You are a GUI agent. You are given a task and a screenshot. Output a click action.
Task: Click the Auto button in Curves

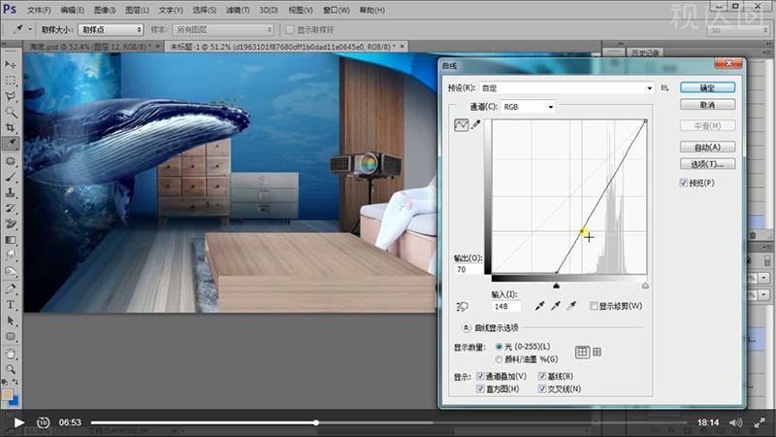(x=707, y=148)
